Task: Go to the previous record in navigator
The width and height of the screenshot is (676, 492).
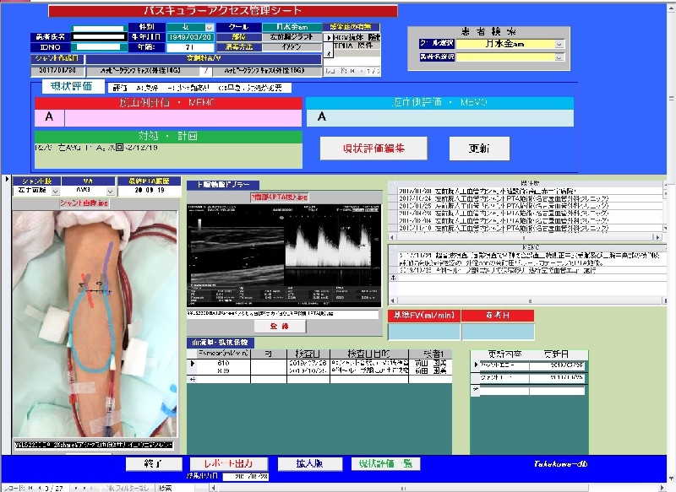Action: [x=41, y=488]
